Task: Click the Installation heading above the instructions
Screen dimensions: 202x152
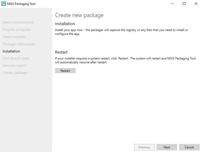Action: point(65,24)
